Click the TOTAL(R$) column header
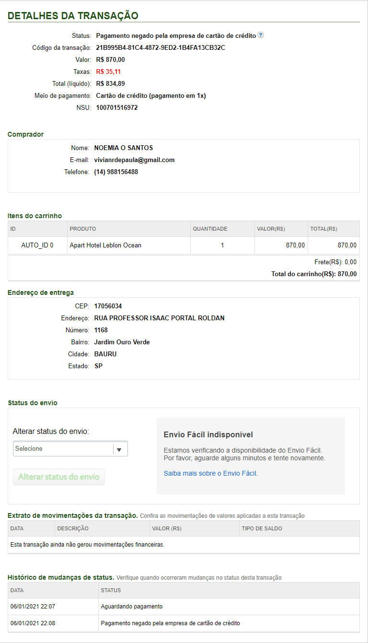 323,229
